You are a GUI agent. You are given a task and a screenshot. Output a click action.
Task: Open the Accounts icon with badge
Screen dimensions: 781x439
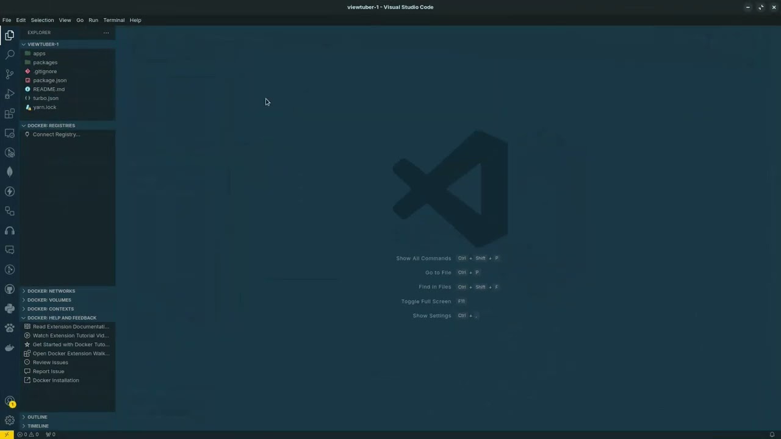(9, 401)
